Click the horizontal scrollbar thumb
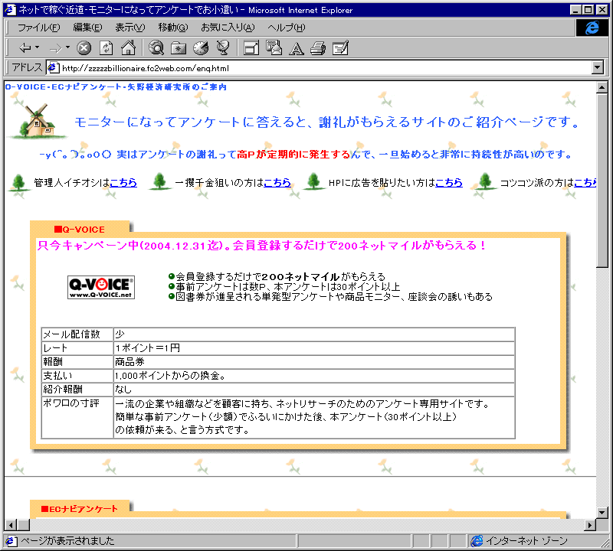Image resolution: width=613 pixels, height=551 pixels. tap(24, 525)
